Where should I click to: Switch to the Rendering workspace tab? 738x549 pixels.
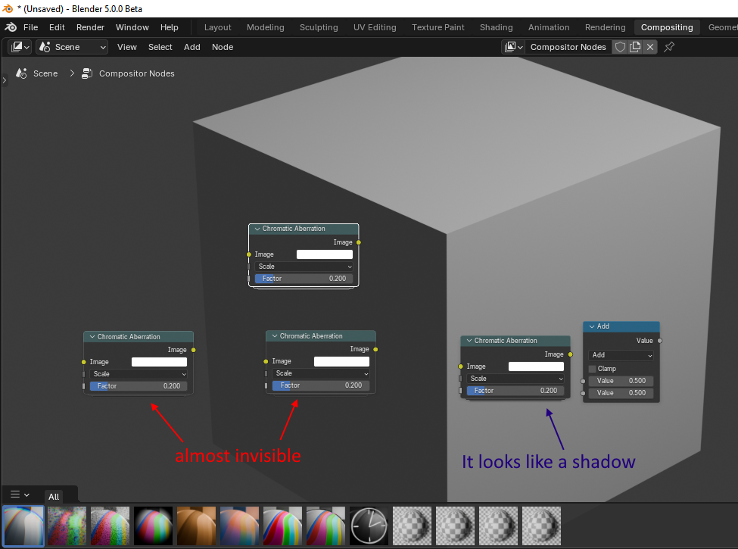[606, 27]
